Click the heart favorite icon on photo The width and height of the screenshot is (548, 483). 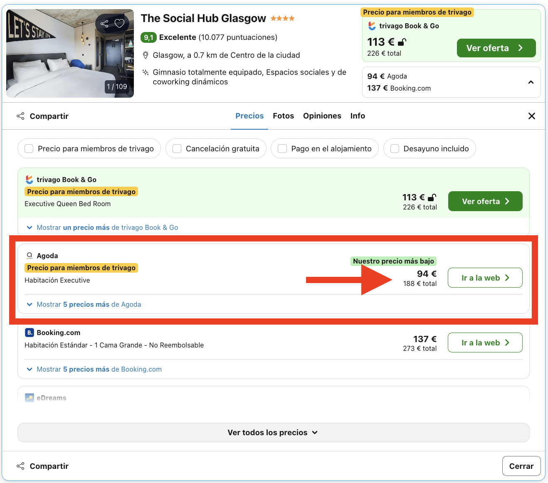[x=120, y=23]
